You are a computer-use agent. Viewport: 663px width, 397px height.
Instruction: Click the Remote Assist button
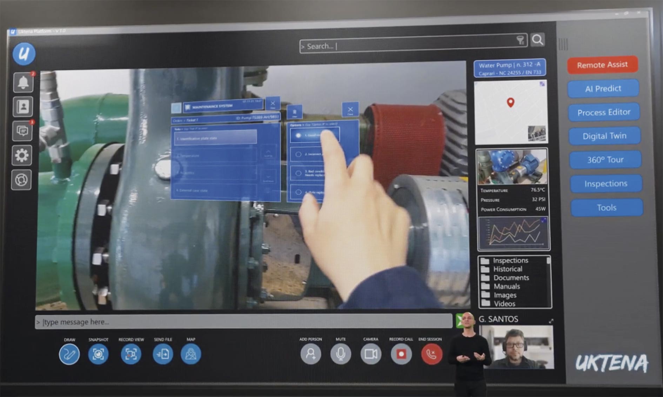pyautogui.click(x=602, y=65)
